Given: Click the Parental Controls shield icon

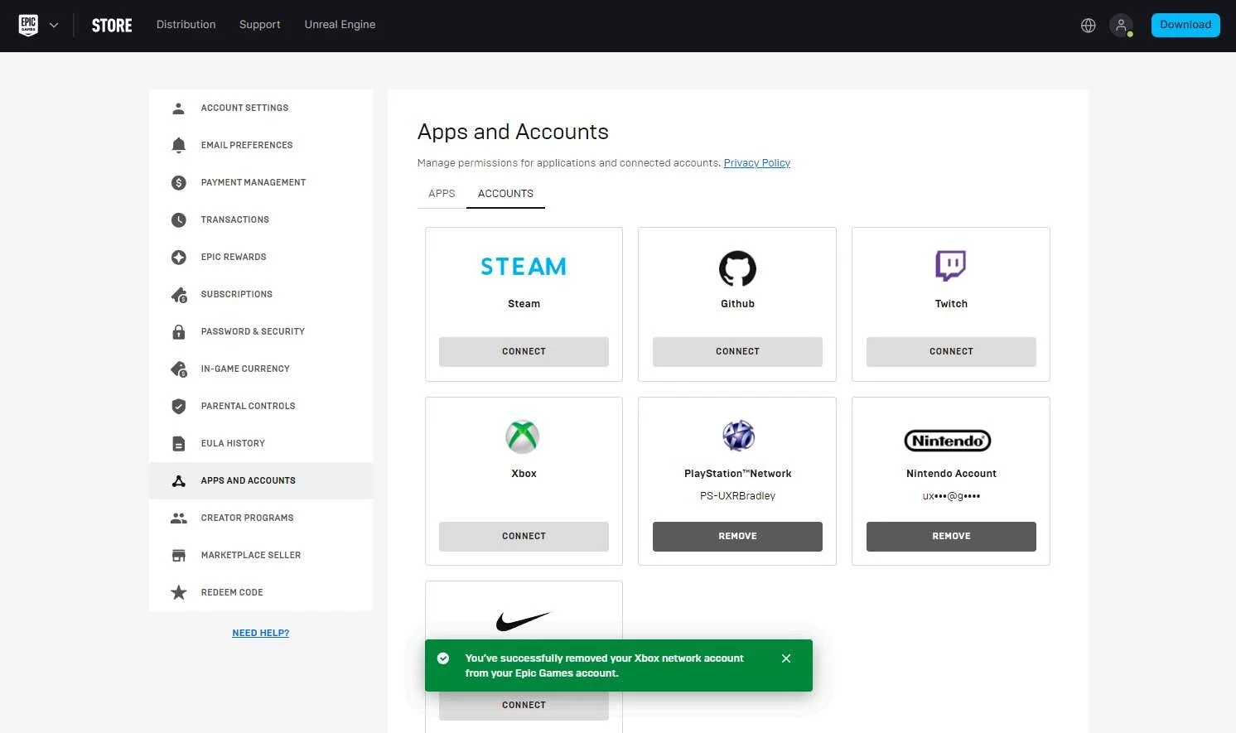Looking at the screenshot, I should click(x=178, y=407).
